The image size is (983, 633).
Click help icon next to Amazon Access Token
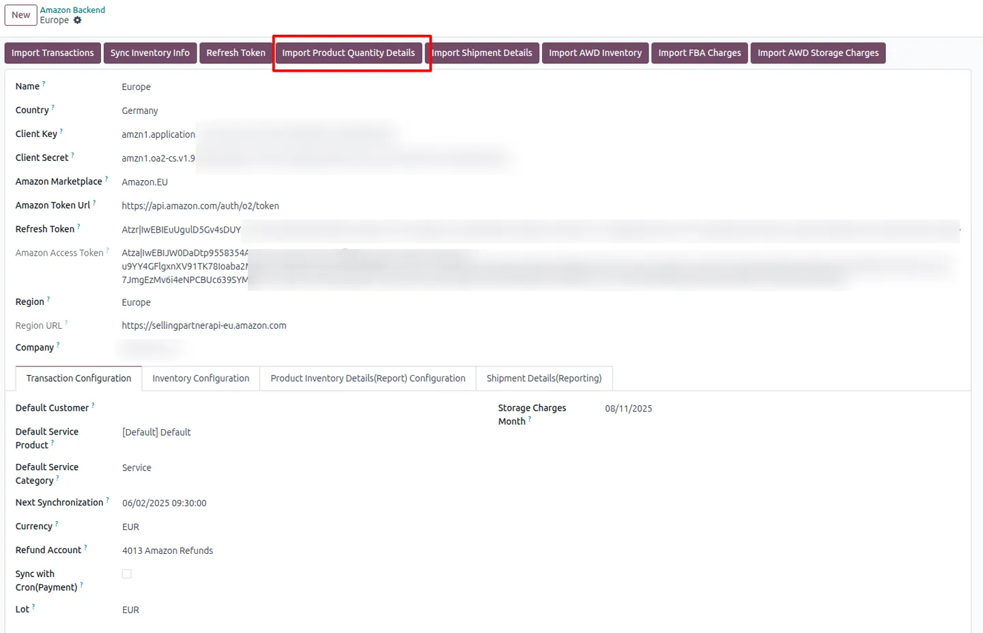[108, 251]
